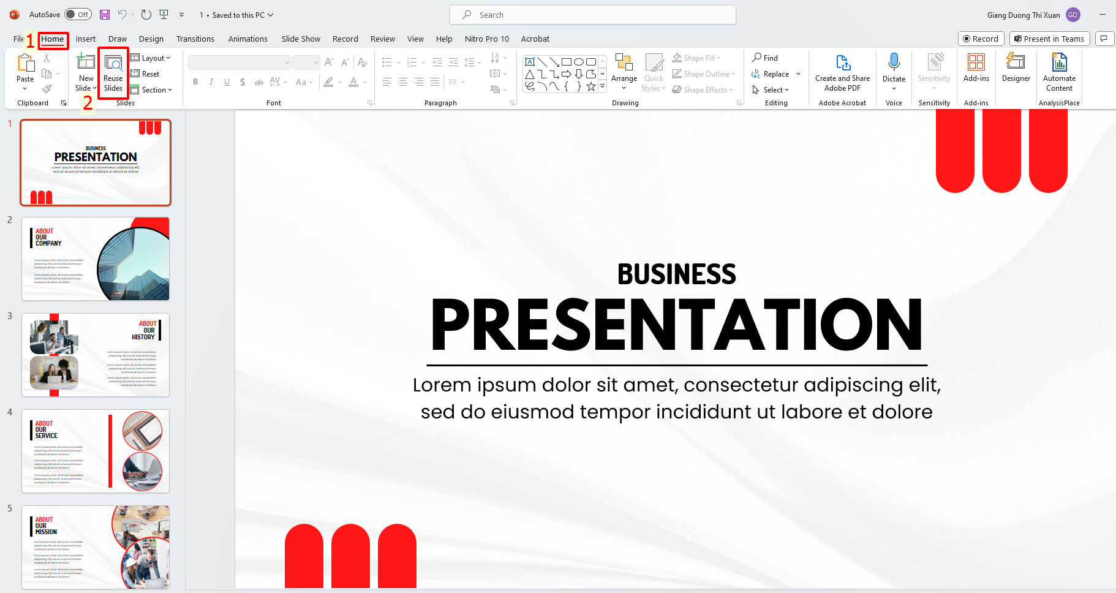Click Create and Share Adobe PDF
Viewport: 1116px width, 593px height.
coord(843,72)
